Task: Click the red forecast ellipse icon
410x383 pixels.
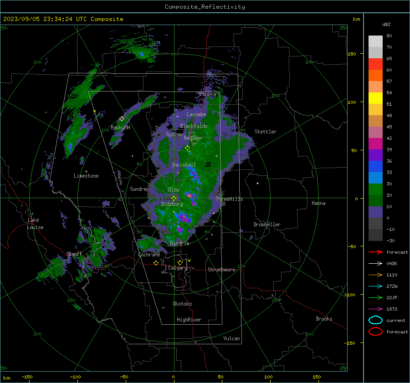Action: tap(375, 332)
